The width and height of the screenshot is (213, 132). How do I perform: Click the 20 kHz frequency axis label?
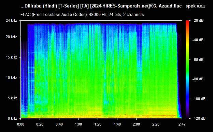(x=11, y=37)
